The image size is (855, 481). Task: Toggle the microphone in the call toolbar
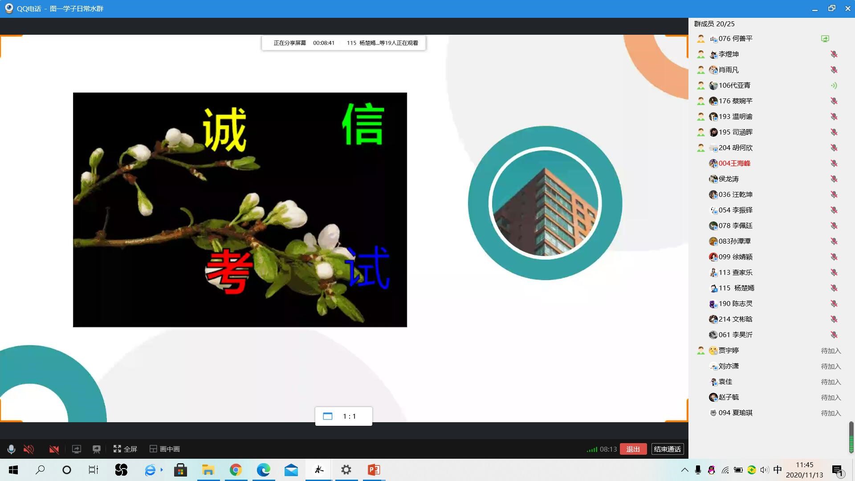coord(11,449)
